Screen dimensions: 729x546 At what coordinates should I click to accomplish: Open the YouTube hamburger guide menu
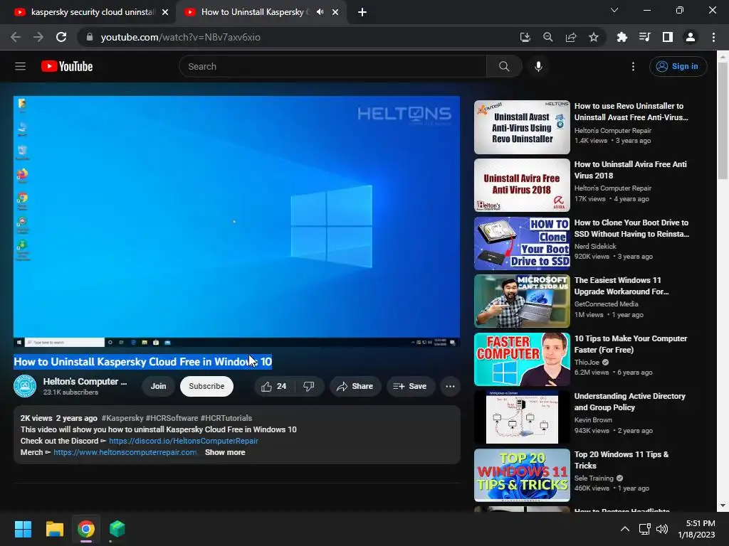pos(20,66)
